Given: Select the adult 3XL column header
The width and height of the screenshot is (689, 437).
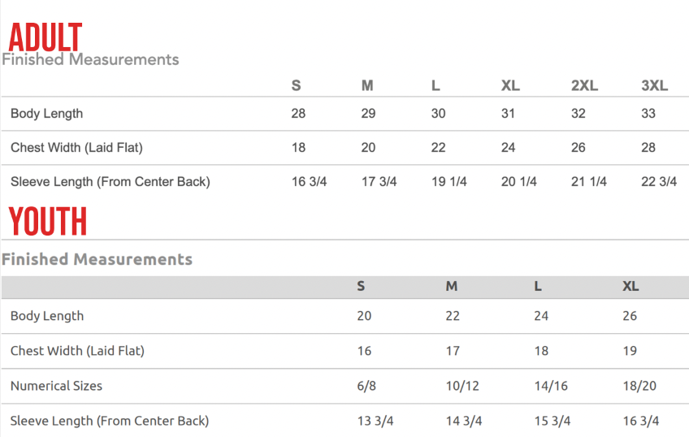Looking at the screenshot, I should [x=654, y=85].
